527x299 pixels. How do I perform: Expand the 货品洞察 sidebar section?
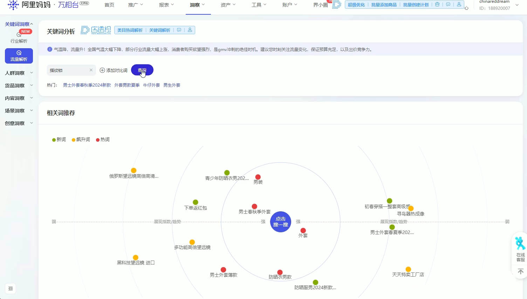coord(19,86)
